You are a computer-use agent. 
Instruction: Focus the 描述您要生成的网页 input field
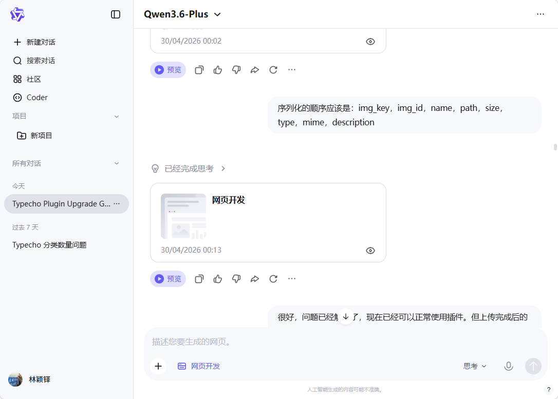[x=345, y=342]
